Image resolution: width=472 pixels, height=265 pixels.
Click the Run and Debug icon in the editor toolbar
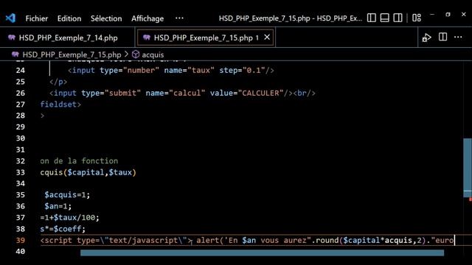(x=426, y=38)
